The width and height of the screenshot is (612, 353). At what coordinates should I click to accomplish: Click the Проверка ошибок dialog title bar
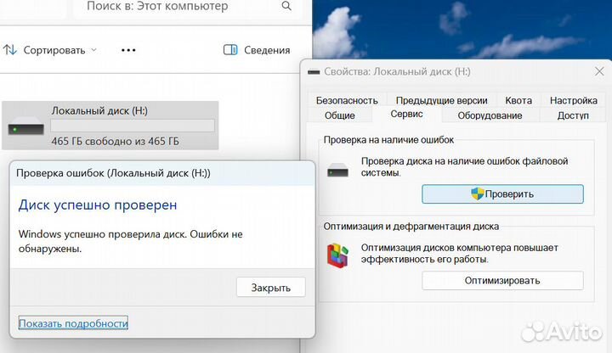pos(162,173)
